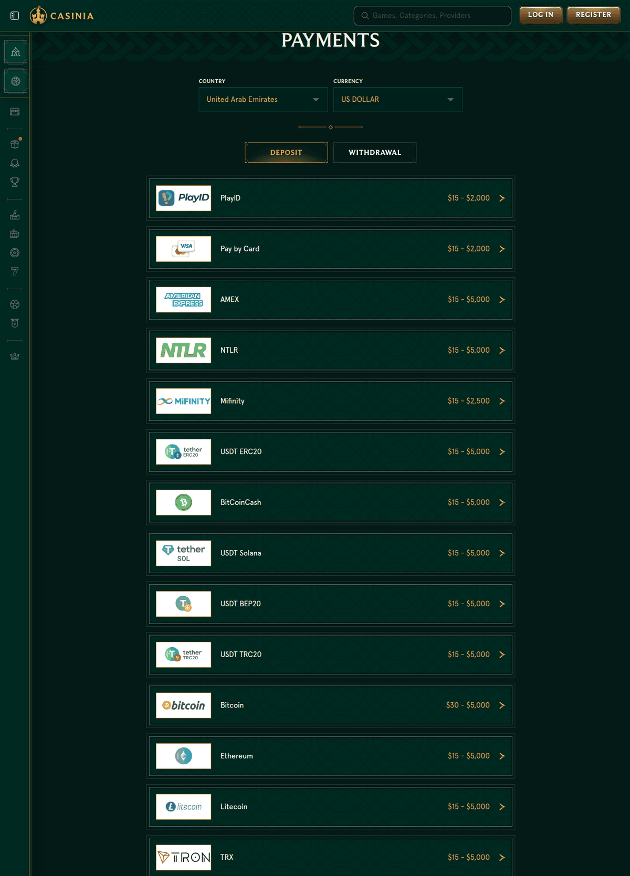630x876 pixels.
Task: Click the tether ERC20 logo
Action: 184,452
